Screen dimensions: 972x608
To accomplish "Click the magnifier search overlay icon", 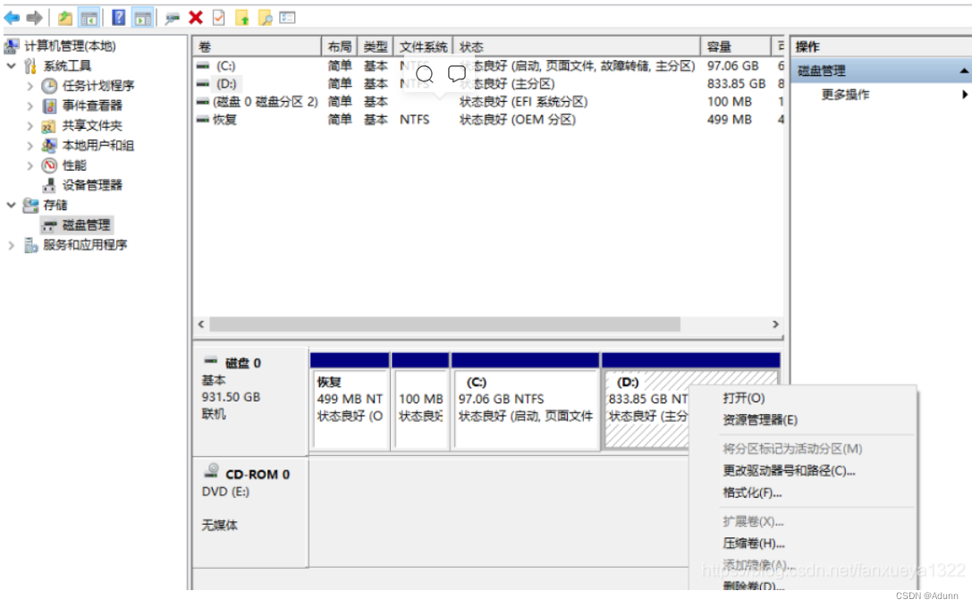I will click(x=425, y=74).
